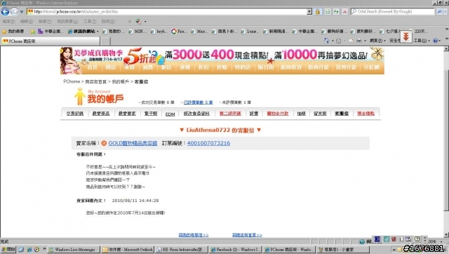This screenshot has width=449, height=254.
Task: Open the recent pages dropdown beside Forward
Action: 22,12
